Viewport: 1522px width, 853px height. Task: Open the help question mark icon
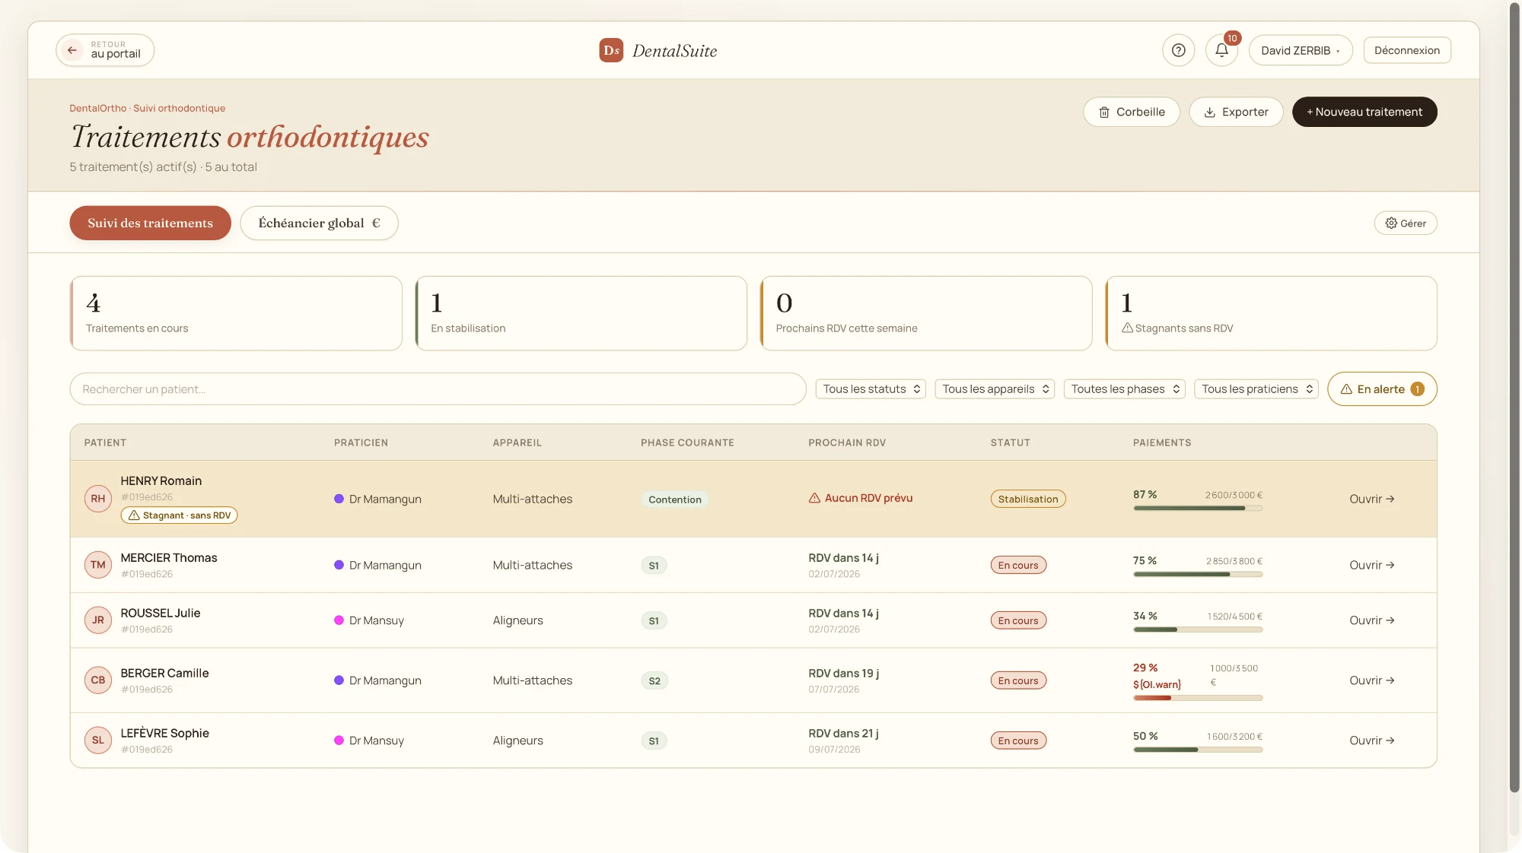[x=1178, y=50]
